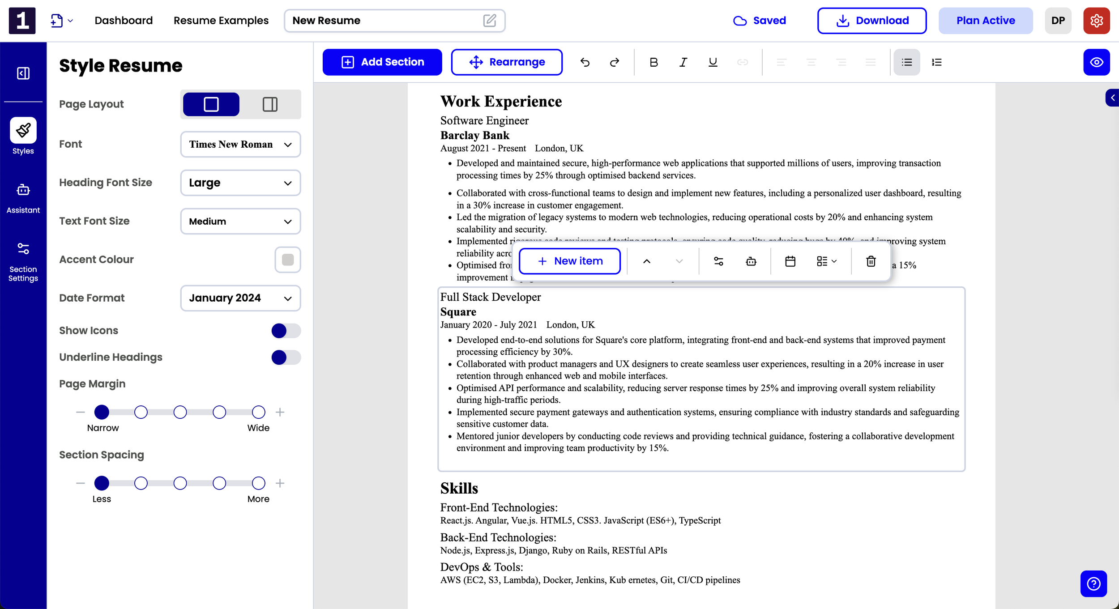Go to Dashboard
This screenshot has width=1119, height=609.
coord(124,21)
